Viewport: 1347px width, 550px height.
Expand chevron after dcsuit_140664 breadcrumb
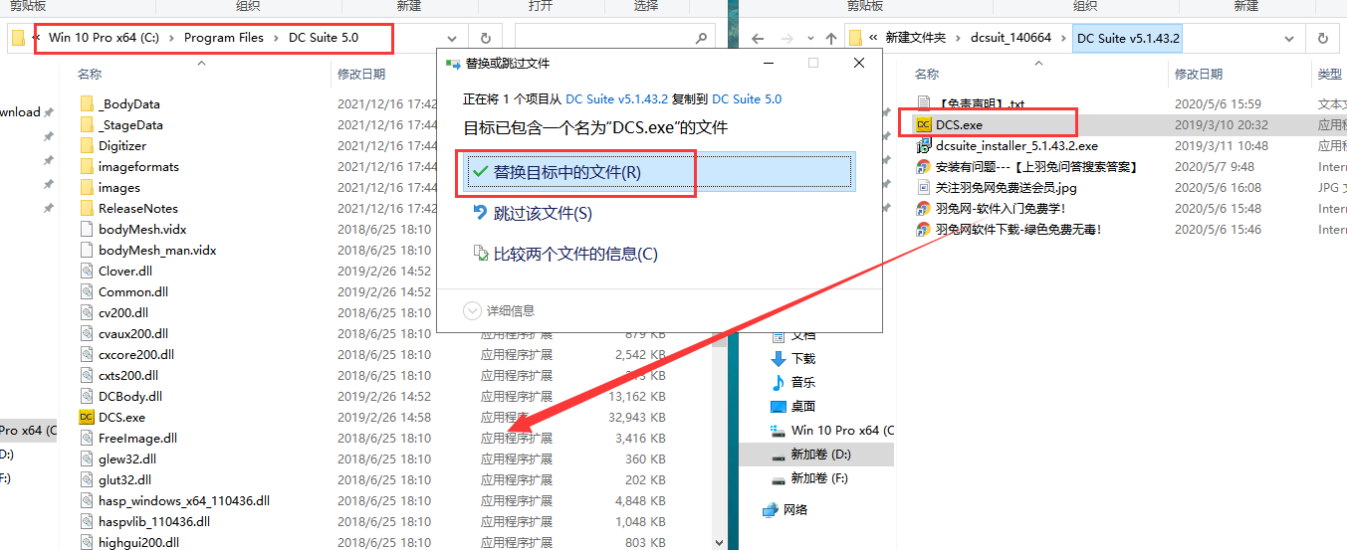[1061, 38]
